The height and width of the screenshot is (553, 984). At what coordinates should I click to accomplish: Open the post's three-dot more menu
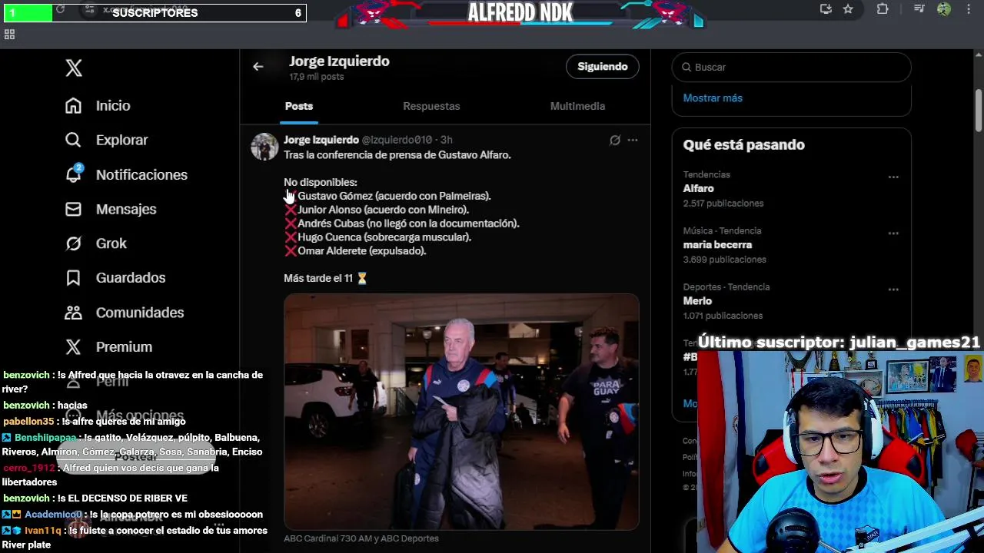tap(633, 140)
